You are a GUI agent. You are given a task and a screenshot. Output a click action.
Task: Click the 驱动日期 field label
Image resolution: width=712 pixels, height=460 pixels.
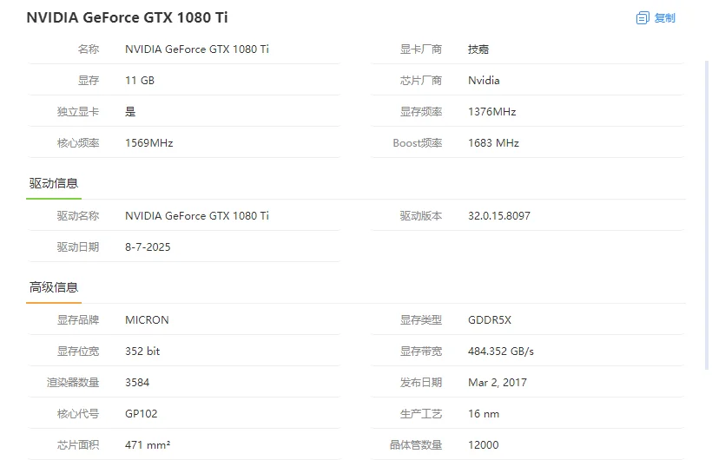coord(77,247)
